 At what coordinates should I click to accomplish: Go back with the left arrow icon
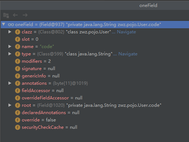tap(15, 15)
